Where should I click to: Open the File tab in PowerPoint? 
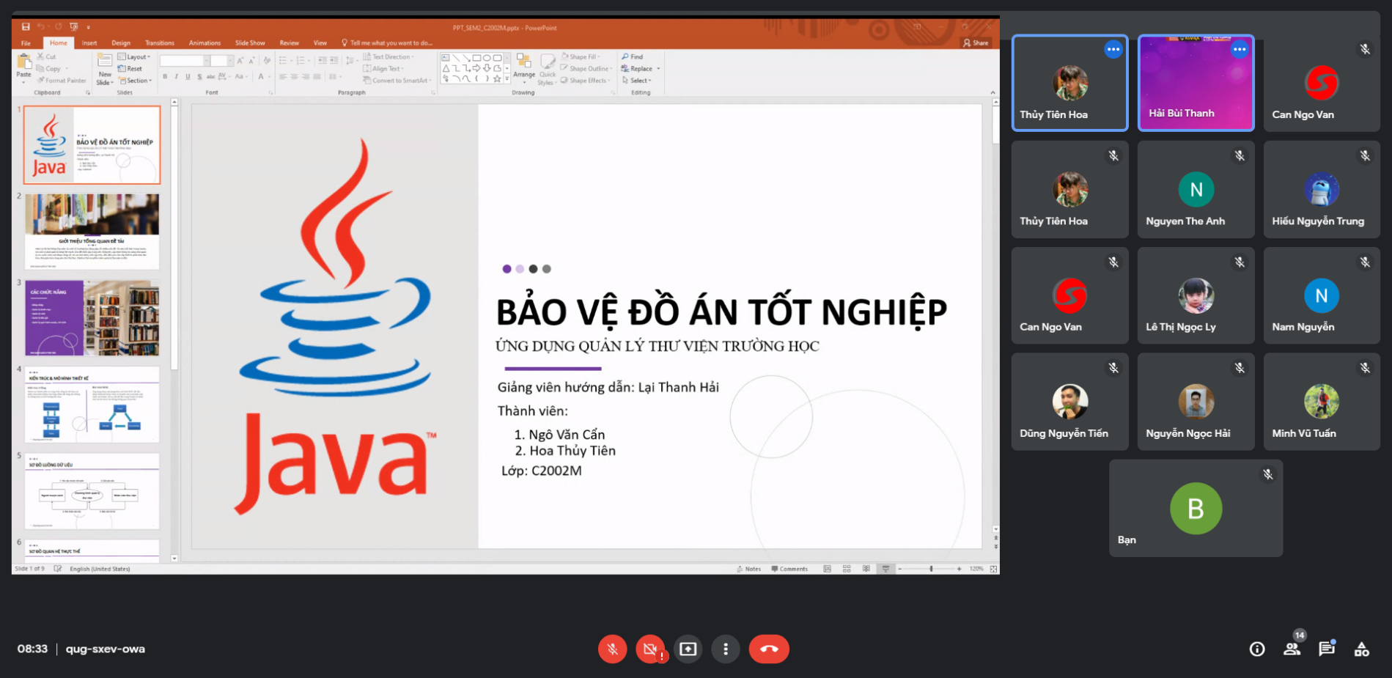click(26, 43)
